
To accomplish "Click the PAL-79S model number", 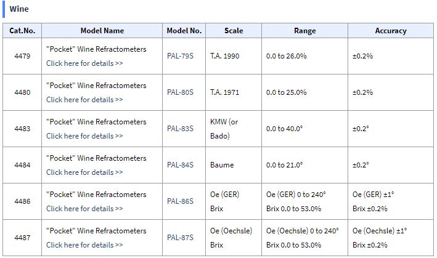I will [180, 56].
